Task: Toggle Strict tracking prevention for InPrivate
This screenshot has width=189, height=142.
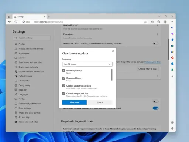Action: pos(155,43)
